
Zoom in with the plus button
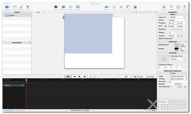tap(44, 12)
